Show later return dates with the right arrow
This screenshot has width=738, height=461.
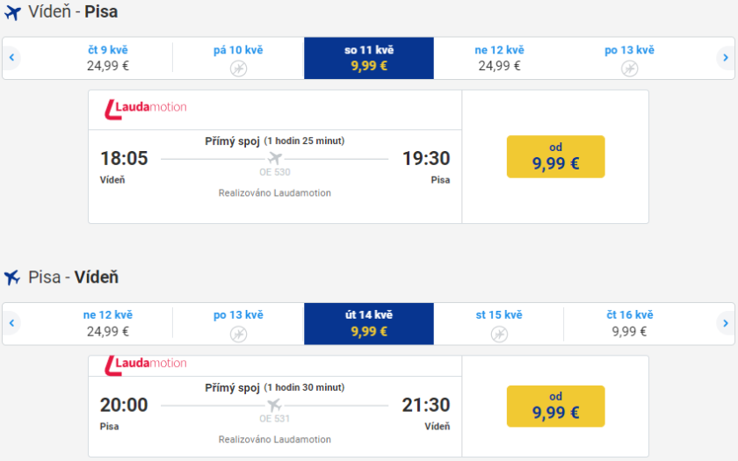click(x=726, y=323)
